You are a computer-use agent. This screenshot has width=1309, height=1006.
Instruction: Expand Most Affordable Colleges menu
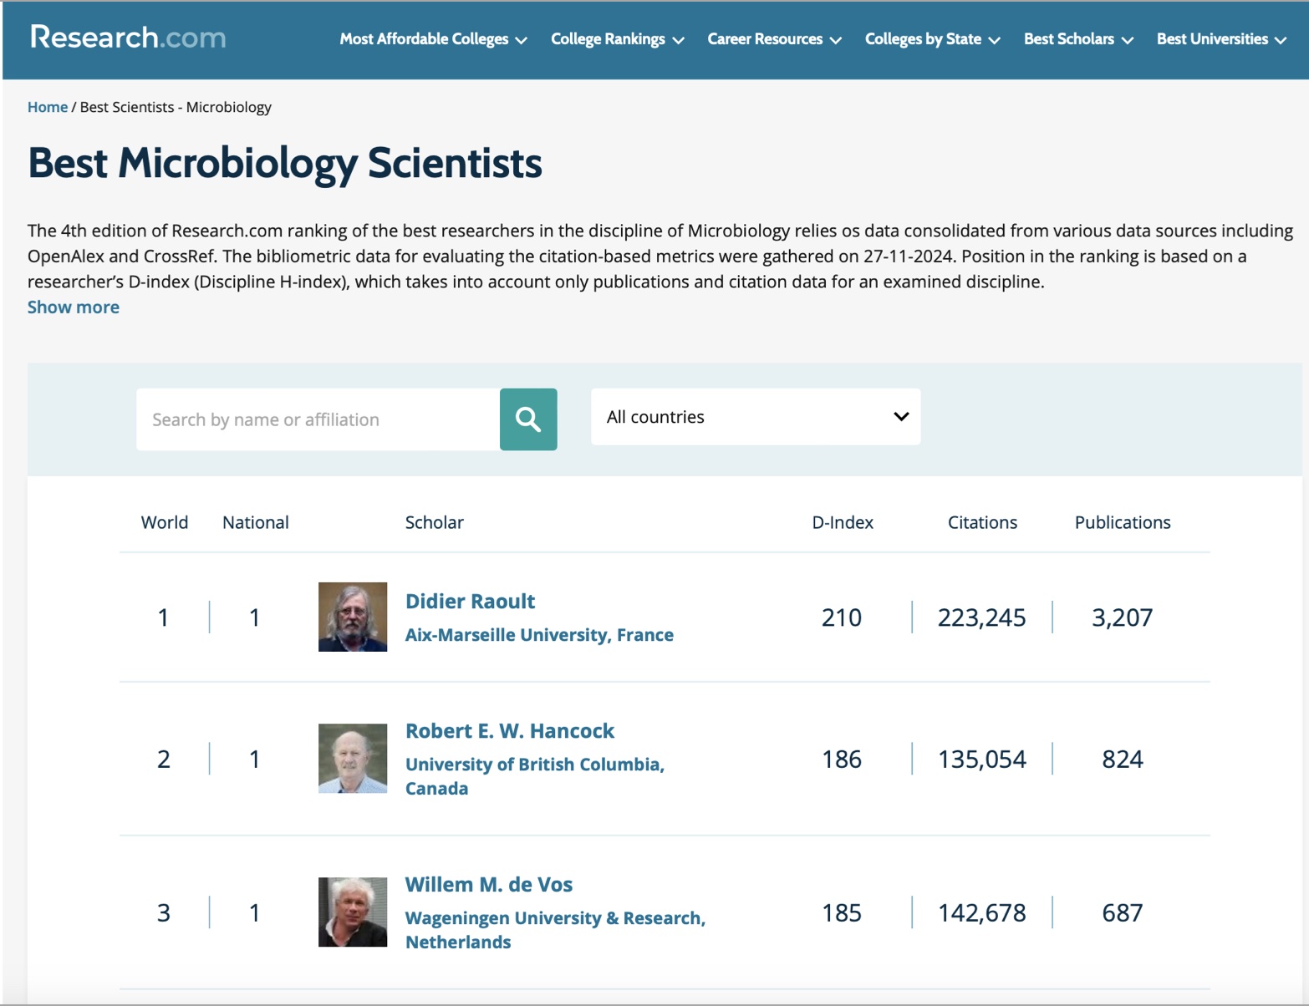433,39
